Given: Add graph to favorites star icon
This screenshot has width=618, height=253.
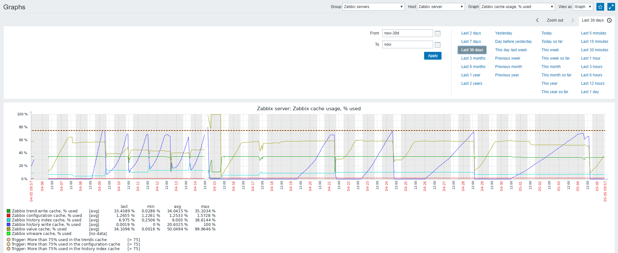Looking at the screenshot, I should coord(600,7).
